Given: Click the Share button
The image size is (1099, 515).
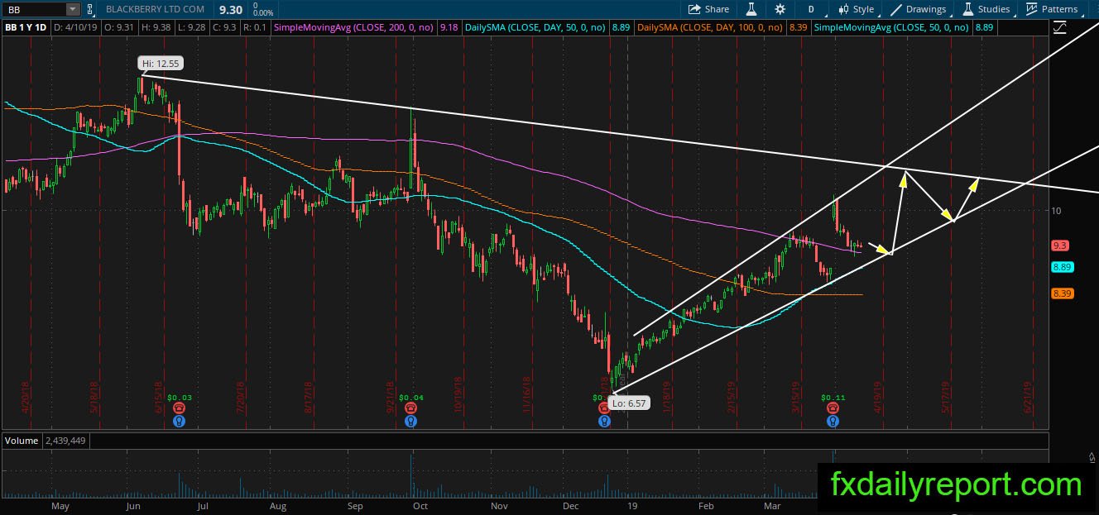Looking at the screenshot, I should 709,9.
